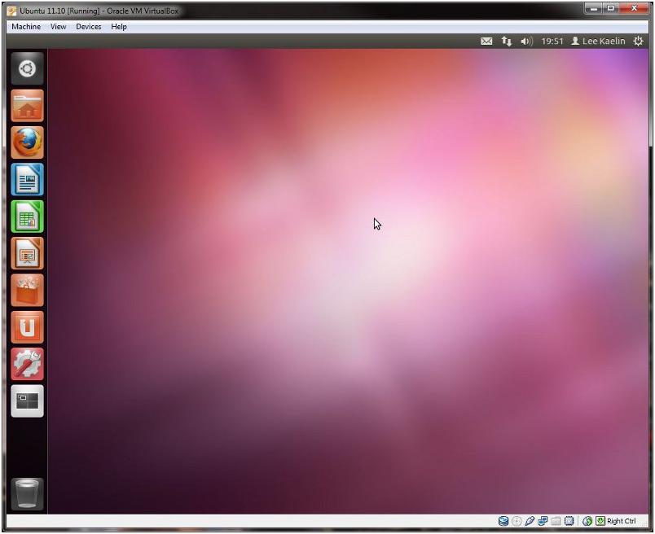Open LibreOffice Writer from launcher
655x534 pixels.
(27, 180)
